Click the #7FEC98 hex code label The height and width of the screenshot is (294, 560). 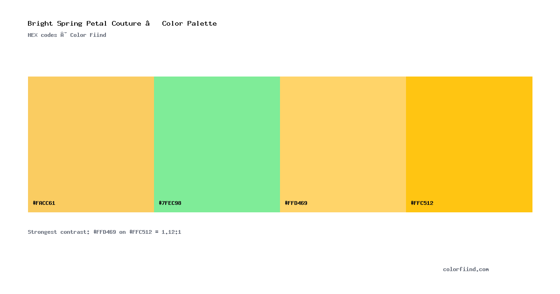click(x=170, y=203)
